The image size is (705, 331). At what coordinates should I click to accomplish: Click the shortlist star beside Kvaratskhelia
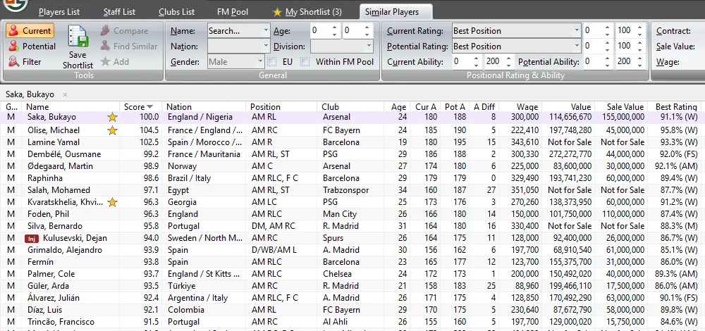pyautogui.click(x=112, y=202)
